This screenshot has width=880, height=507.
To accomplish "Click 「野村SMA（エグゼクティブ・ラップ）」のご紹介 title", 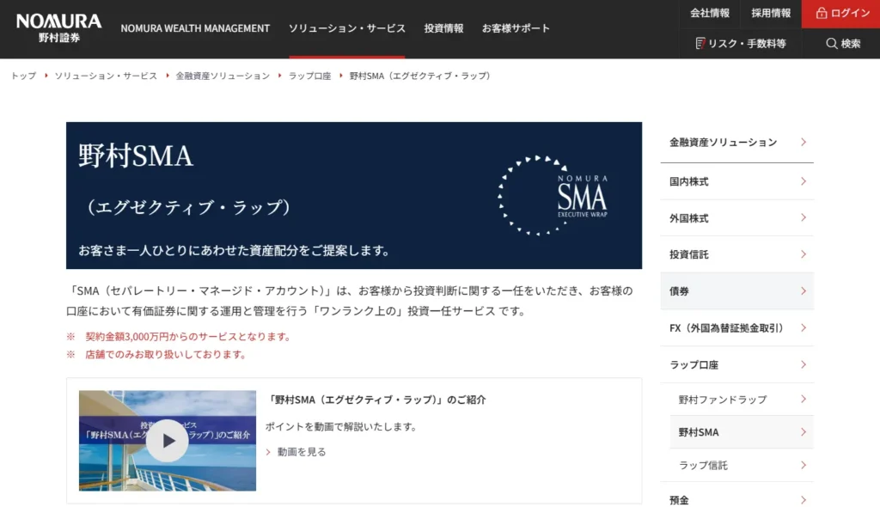I will pyautogui.click(x=376, y=400).
